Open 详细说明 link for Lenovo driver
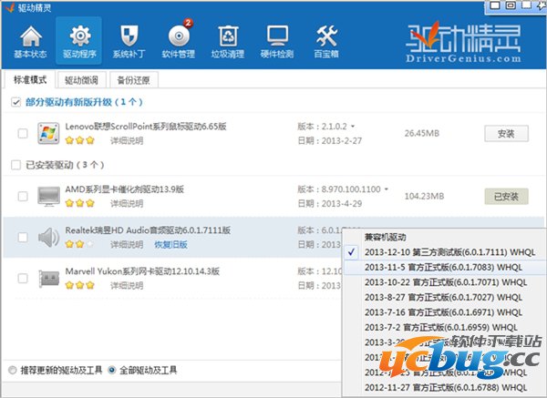547x398 pixels. (x=127, y=141)
